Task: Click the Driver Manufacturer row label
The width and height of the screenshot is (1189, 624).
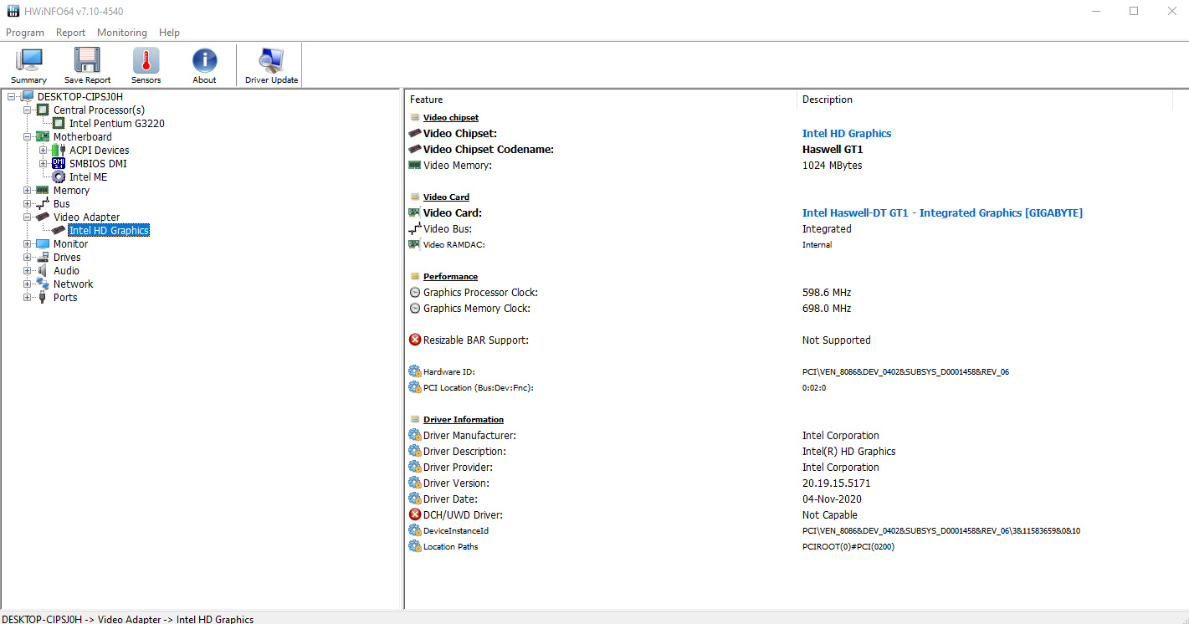Action: click(469, 435)
